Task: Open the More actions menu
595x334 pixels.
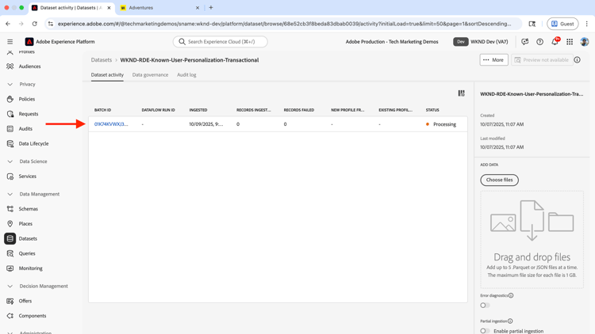Action: 493,60
